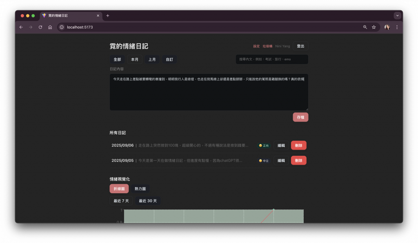Choose the 自訂 date filter
418x243 pixels.
(x=169, y=60)
